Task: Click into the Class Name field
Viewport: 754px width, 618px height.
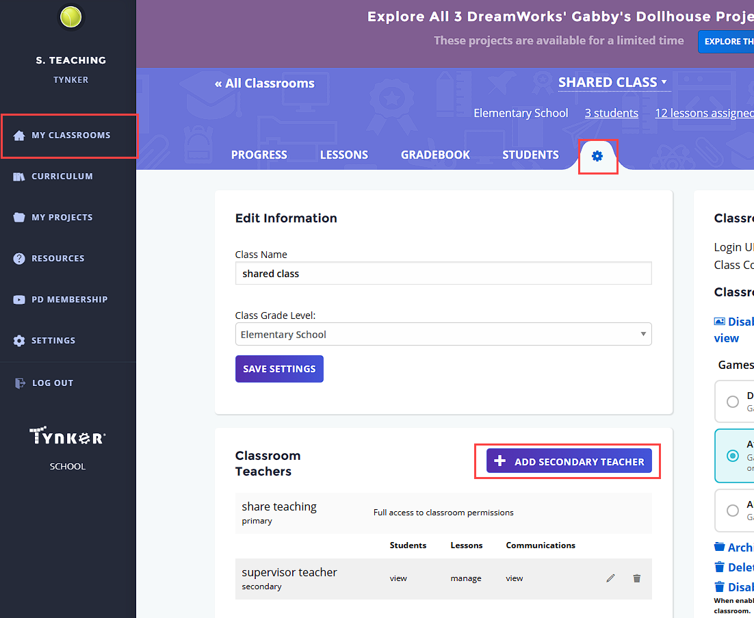Action: (x=443, y=274)
